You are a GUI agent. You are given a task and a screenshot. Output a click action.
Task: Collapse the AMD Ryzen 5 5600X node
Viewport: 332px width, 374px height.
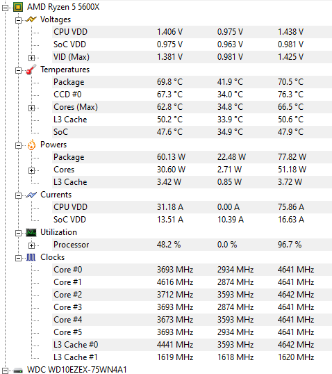pos(5,8)
